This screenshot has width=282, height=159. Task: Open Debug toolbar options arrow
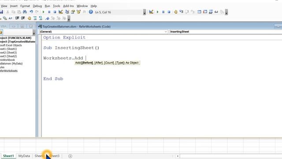coord(226,12)
